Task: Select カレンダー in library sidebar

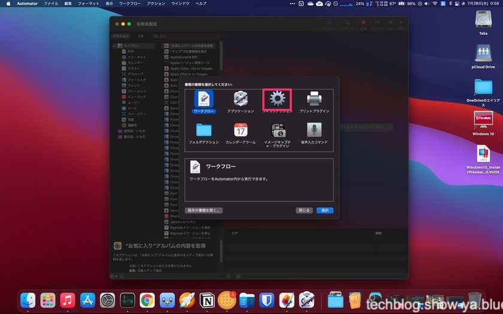Action: pos(135,62)
